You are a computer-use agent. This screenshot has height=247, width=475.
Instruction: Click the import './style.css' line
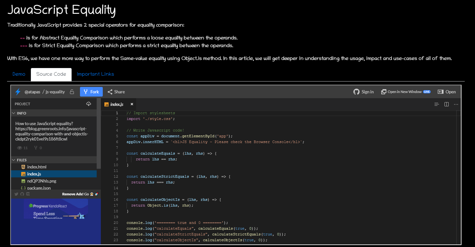click(151, 119)
